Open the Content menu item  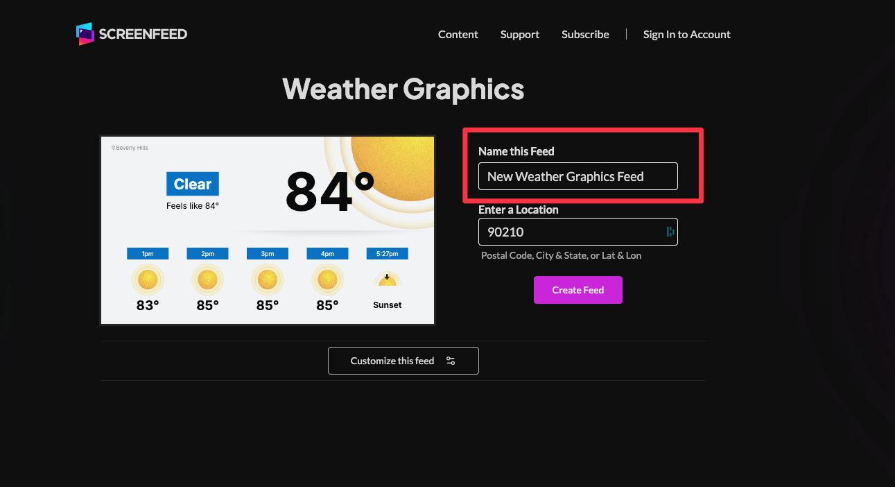coord(458,35)
